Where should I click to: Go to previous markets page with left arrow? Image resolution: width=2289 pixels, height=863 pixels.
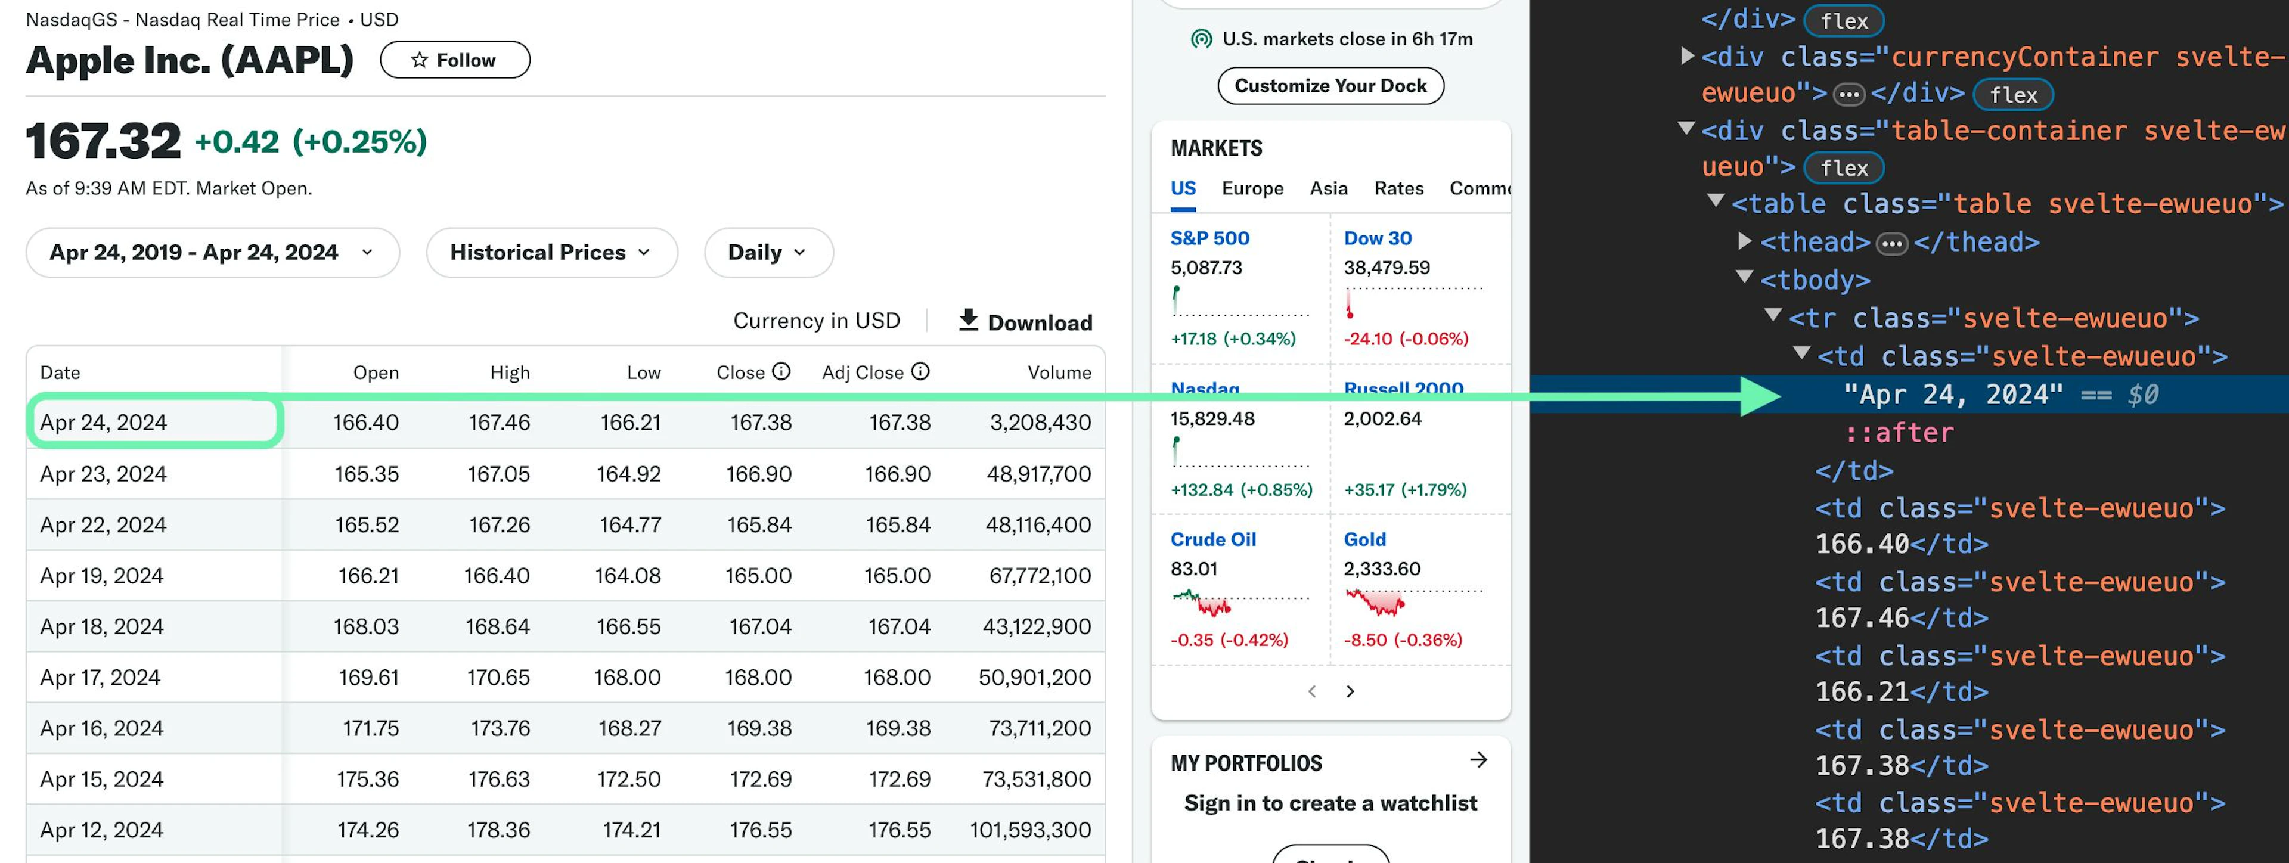1311,691
